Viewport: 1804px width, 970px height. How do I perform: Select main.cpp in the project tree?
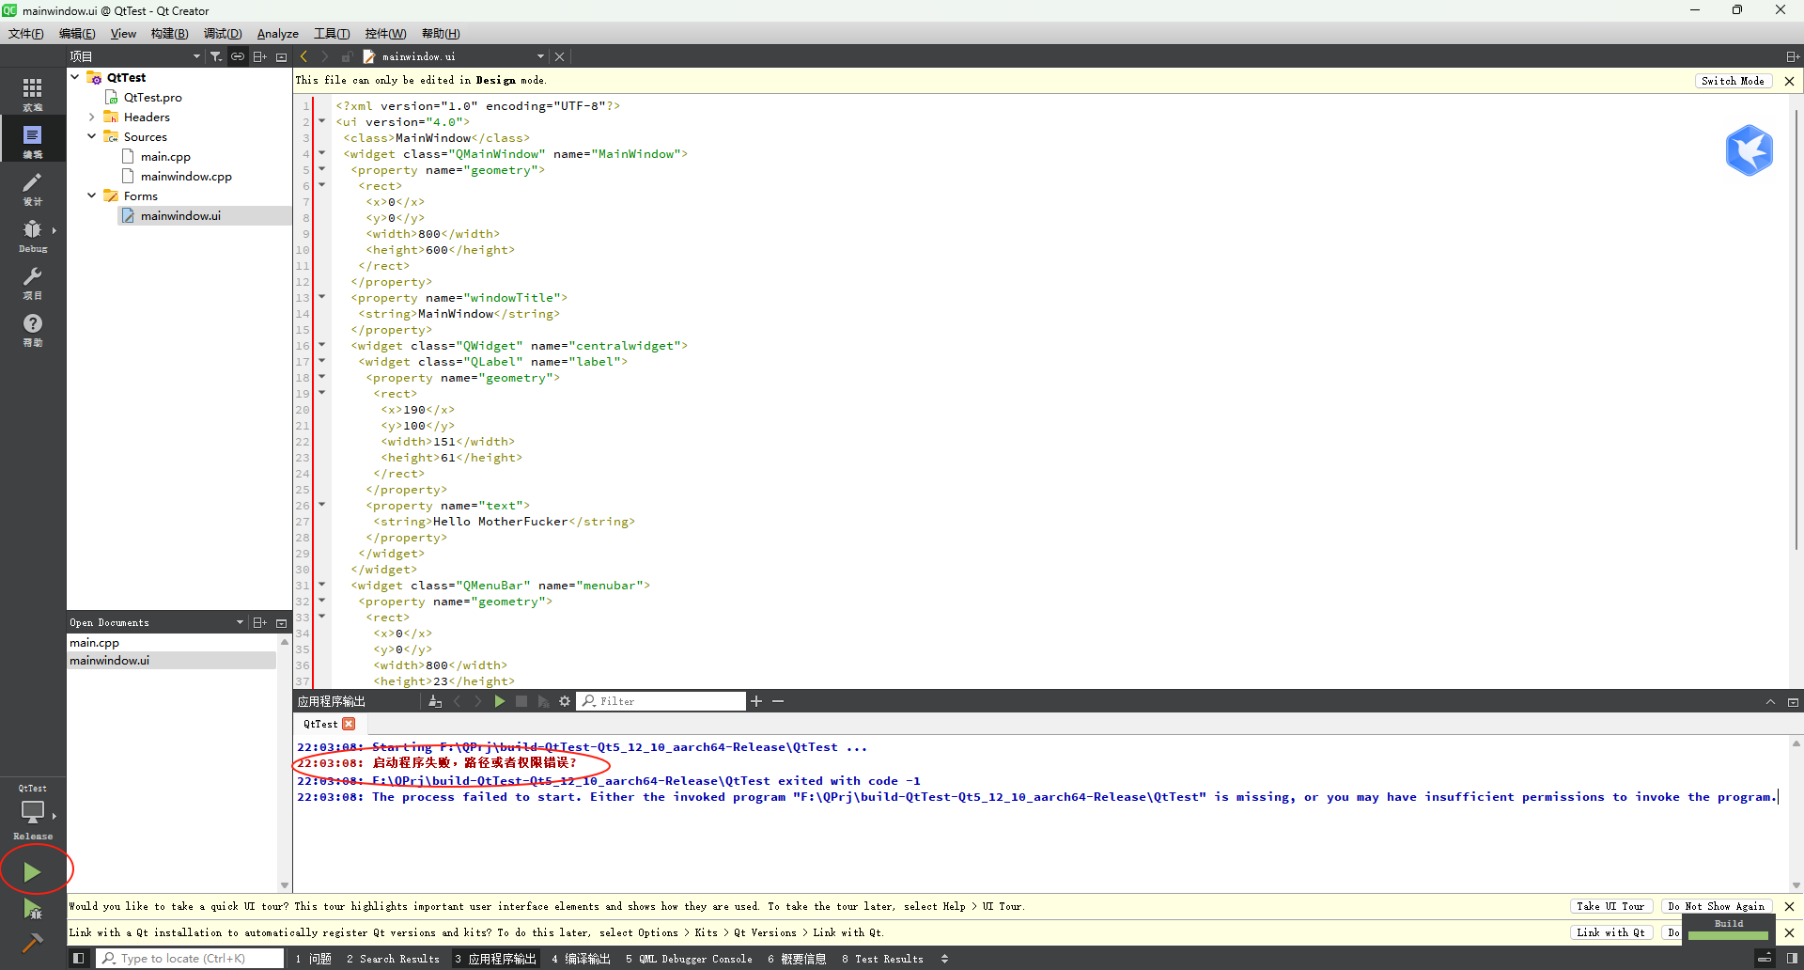click(165, 156)
